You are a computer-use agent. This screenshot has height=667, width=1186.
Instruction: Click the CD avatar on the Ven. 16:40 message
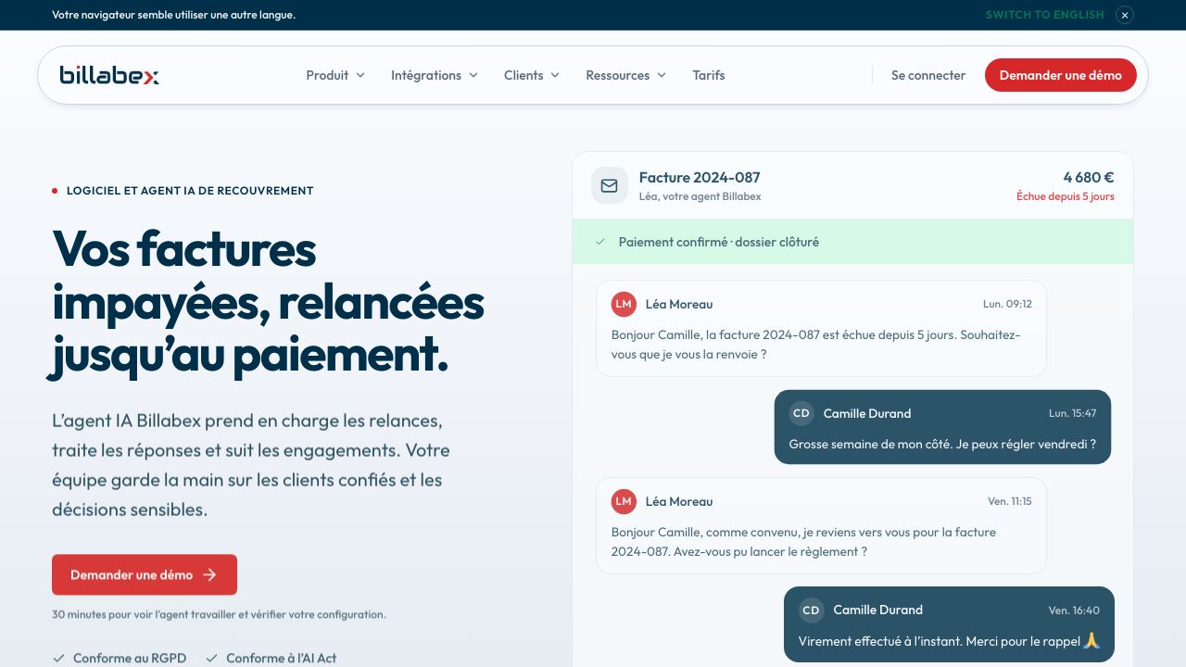click(811, 610)
